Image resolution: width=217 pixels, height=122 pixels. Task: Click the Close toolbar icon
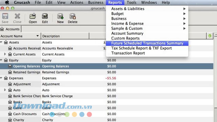[17, 16]
